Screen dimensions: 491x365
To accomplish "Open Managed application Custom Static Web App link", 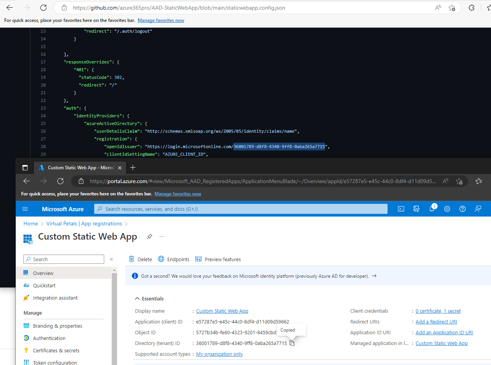I will [x=442, y=343].
